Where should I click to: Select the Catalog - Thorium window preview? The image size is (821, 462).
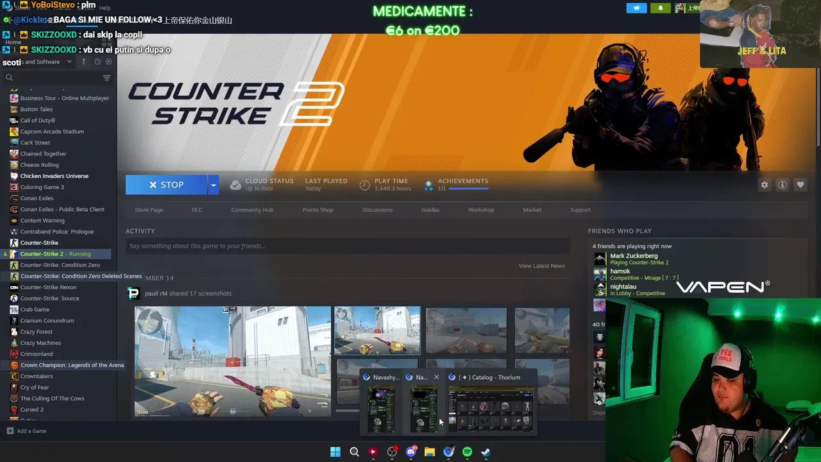tap(491, 404)
